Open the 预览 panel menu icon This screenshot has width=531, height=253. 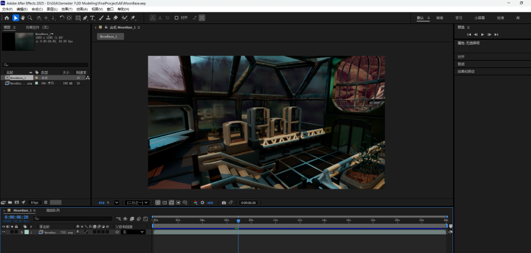(x=468, y=28)
